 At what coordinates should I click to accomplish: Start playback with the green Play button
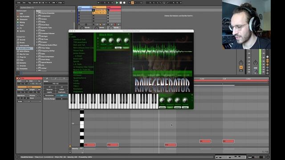117,3
